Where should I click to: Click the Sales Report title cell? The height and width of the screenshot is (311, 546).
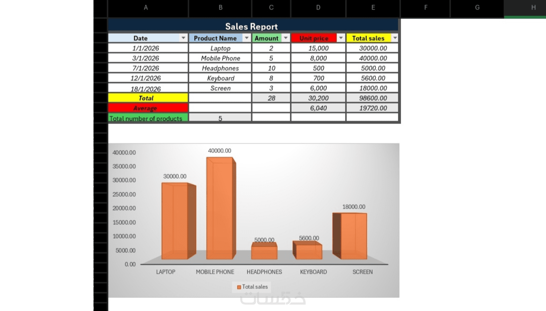coord(253,26)
